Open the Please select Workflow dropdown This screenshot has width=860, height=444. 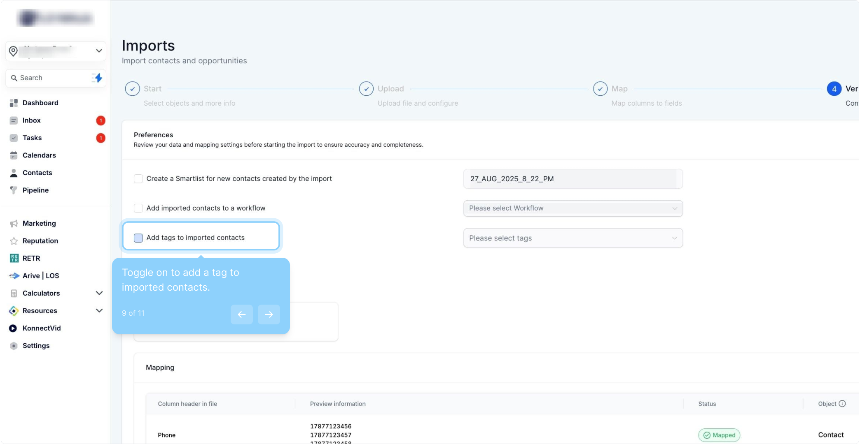[573, 208]
